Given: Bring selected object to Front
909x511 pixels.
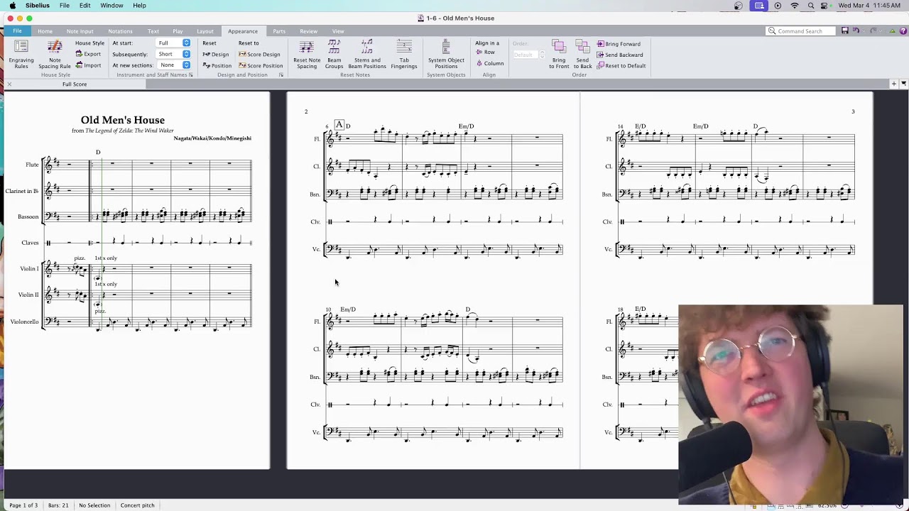Looking at the screenshot, I should [559, 54].
